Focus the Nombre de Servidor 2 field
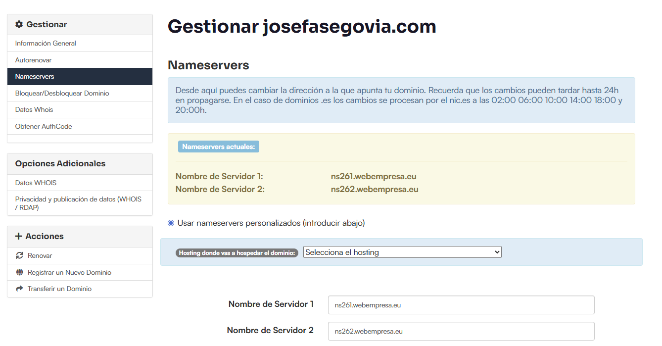This screenshot has width=662, height=346. tap(461, 331)
